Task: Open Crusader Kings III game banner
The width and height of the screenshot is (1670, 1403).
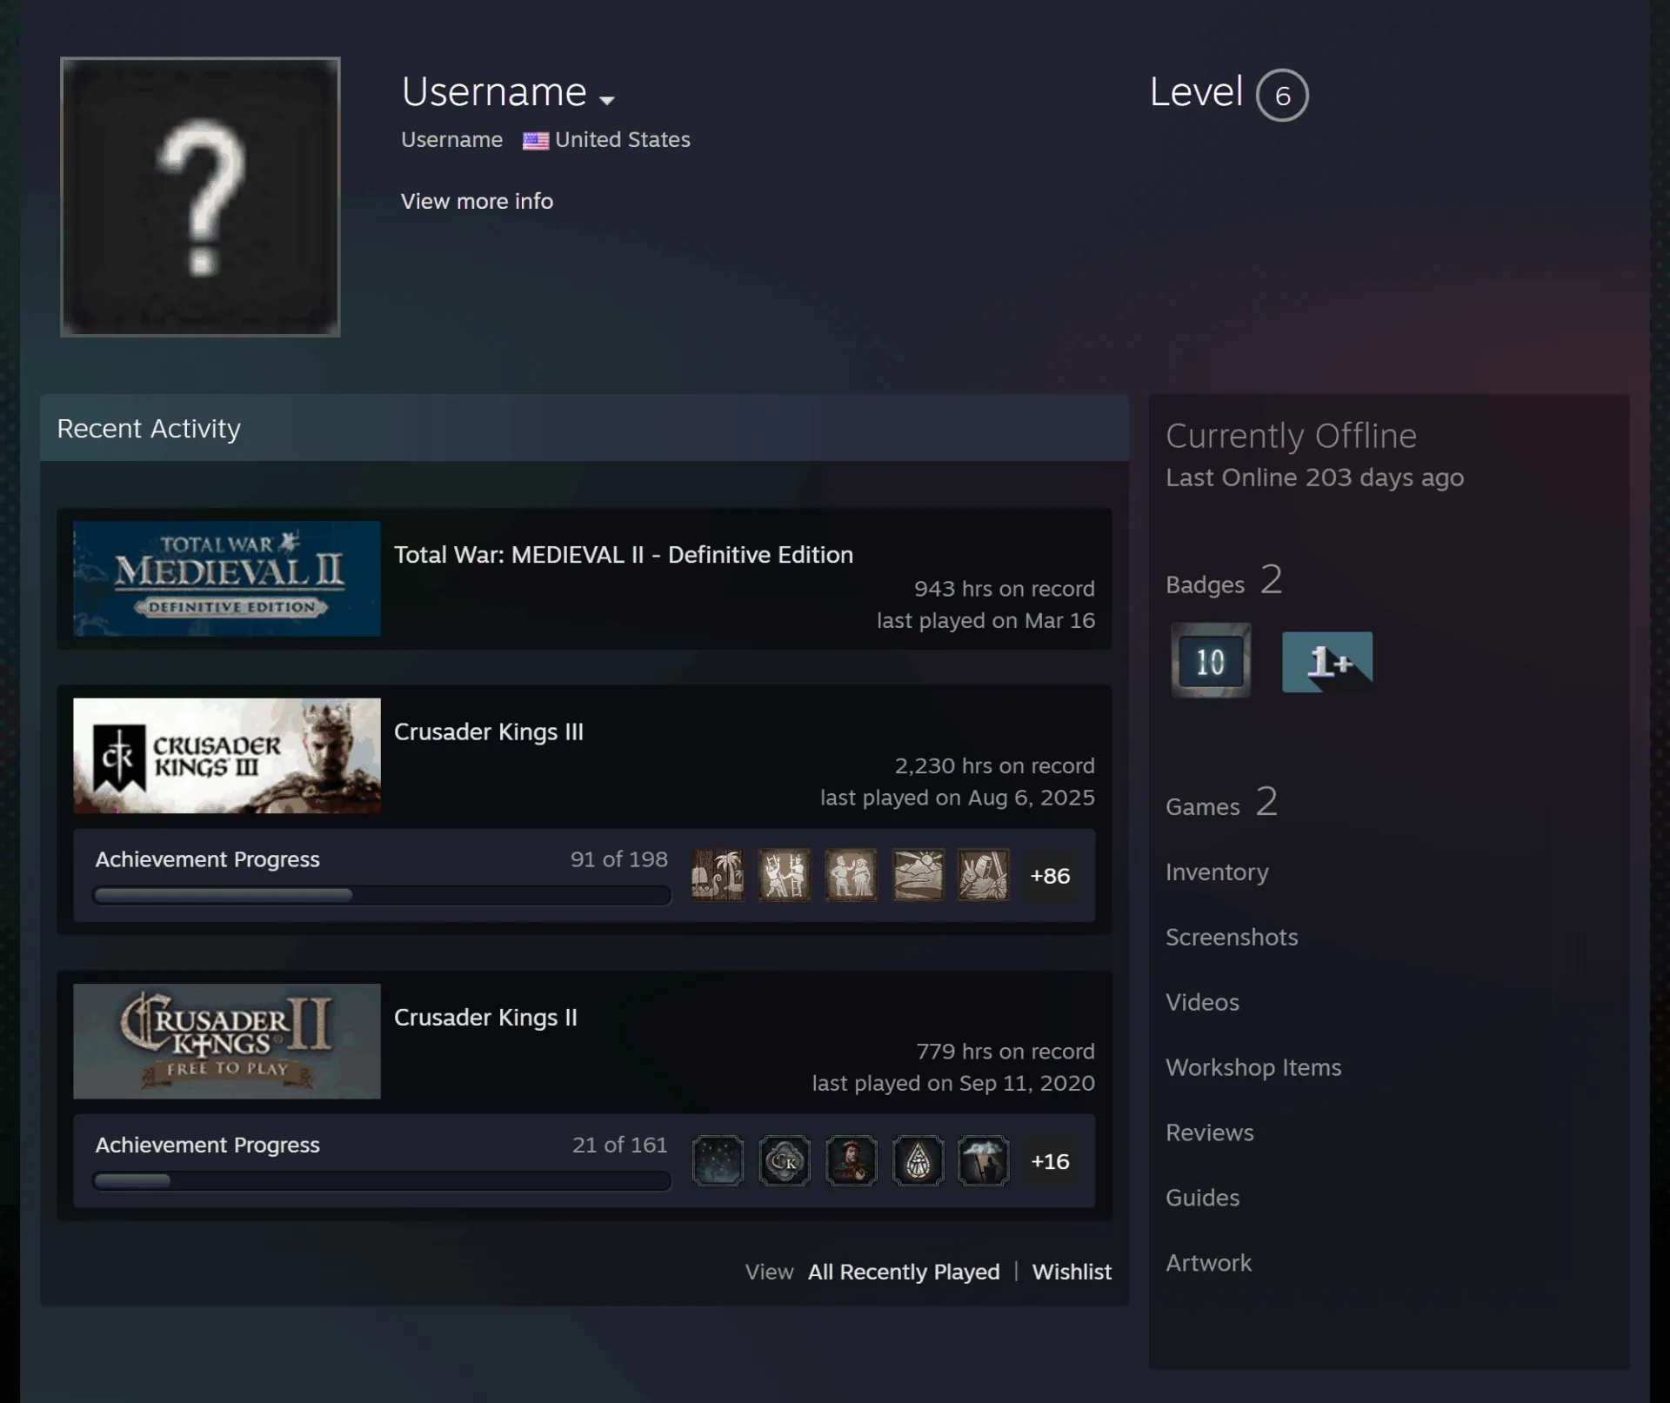Action: 227,756
